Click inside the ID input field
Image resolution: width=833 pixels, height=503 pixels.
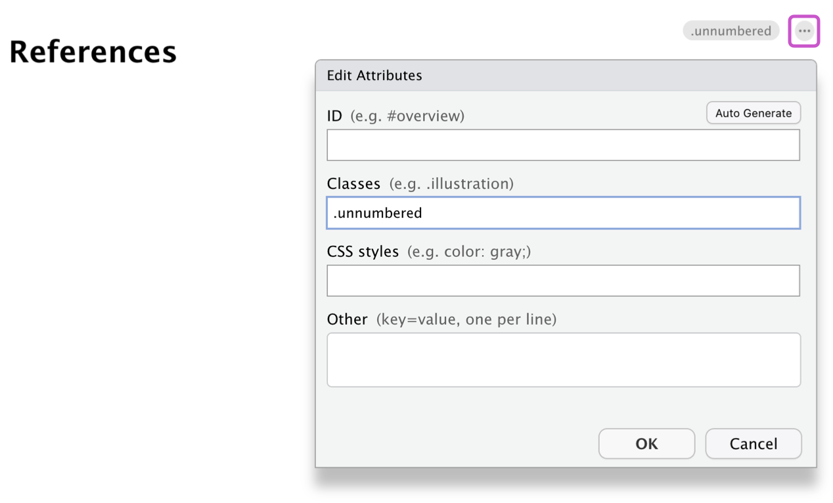[x=563, y=145]
